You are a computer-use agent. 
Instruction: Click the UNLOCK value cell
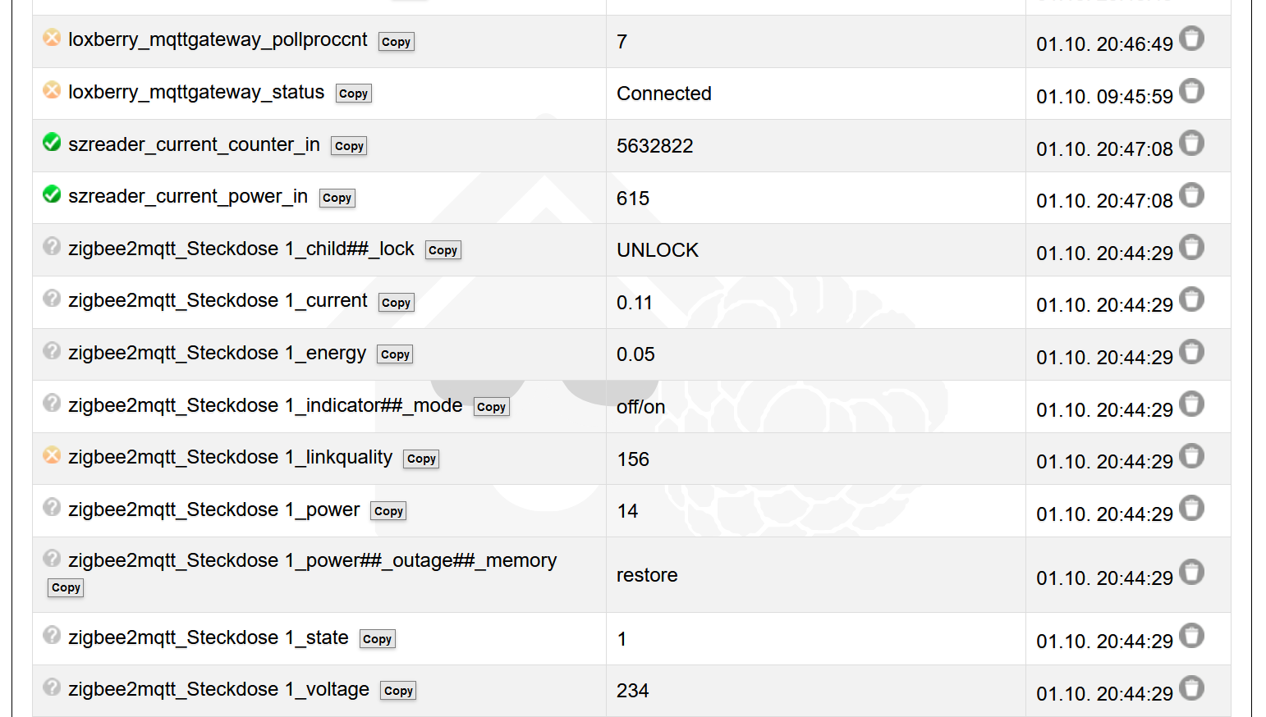click(657, 250)
